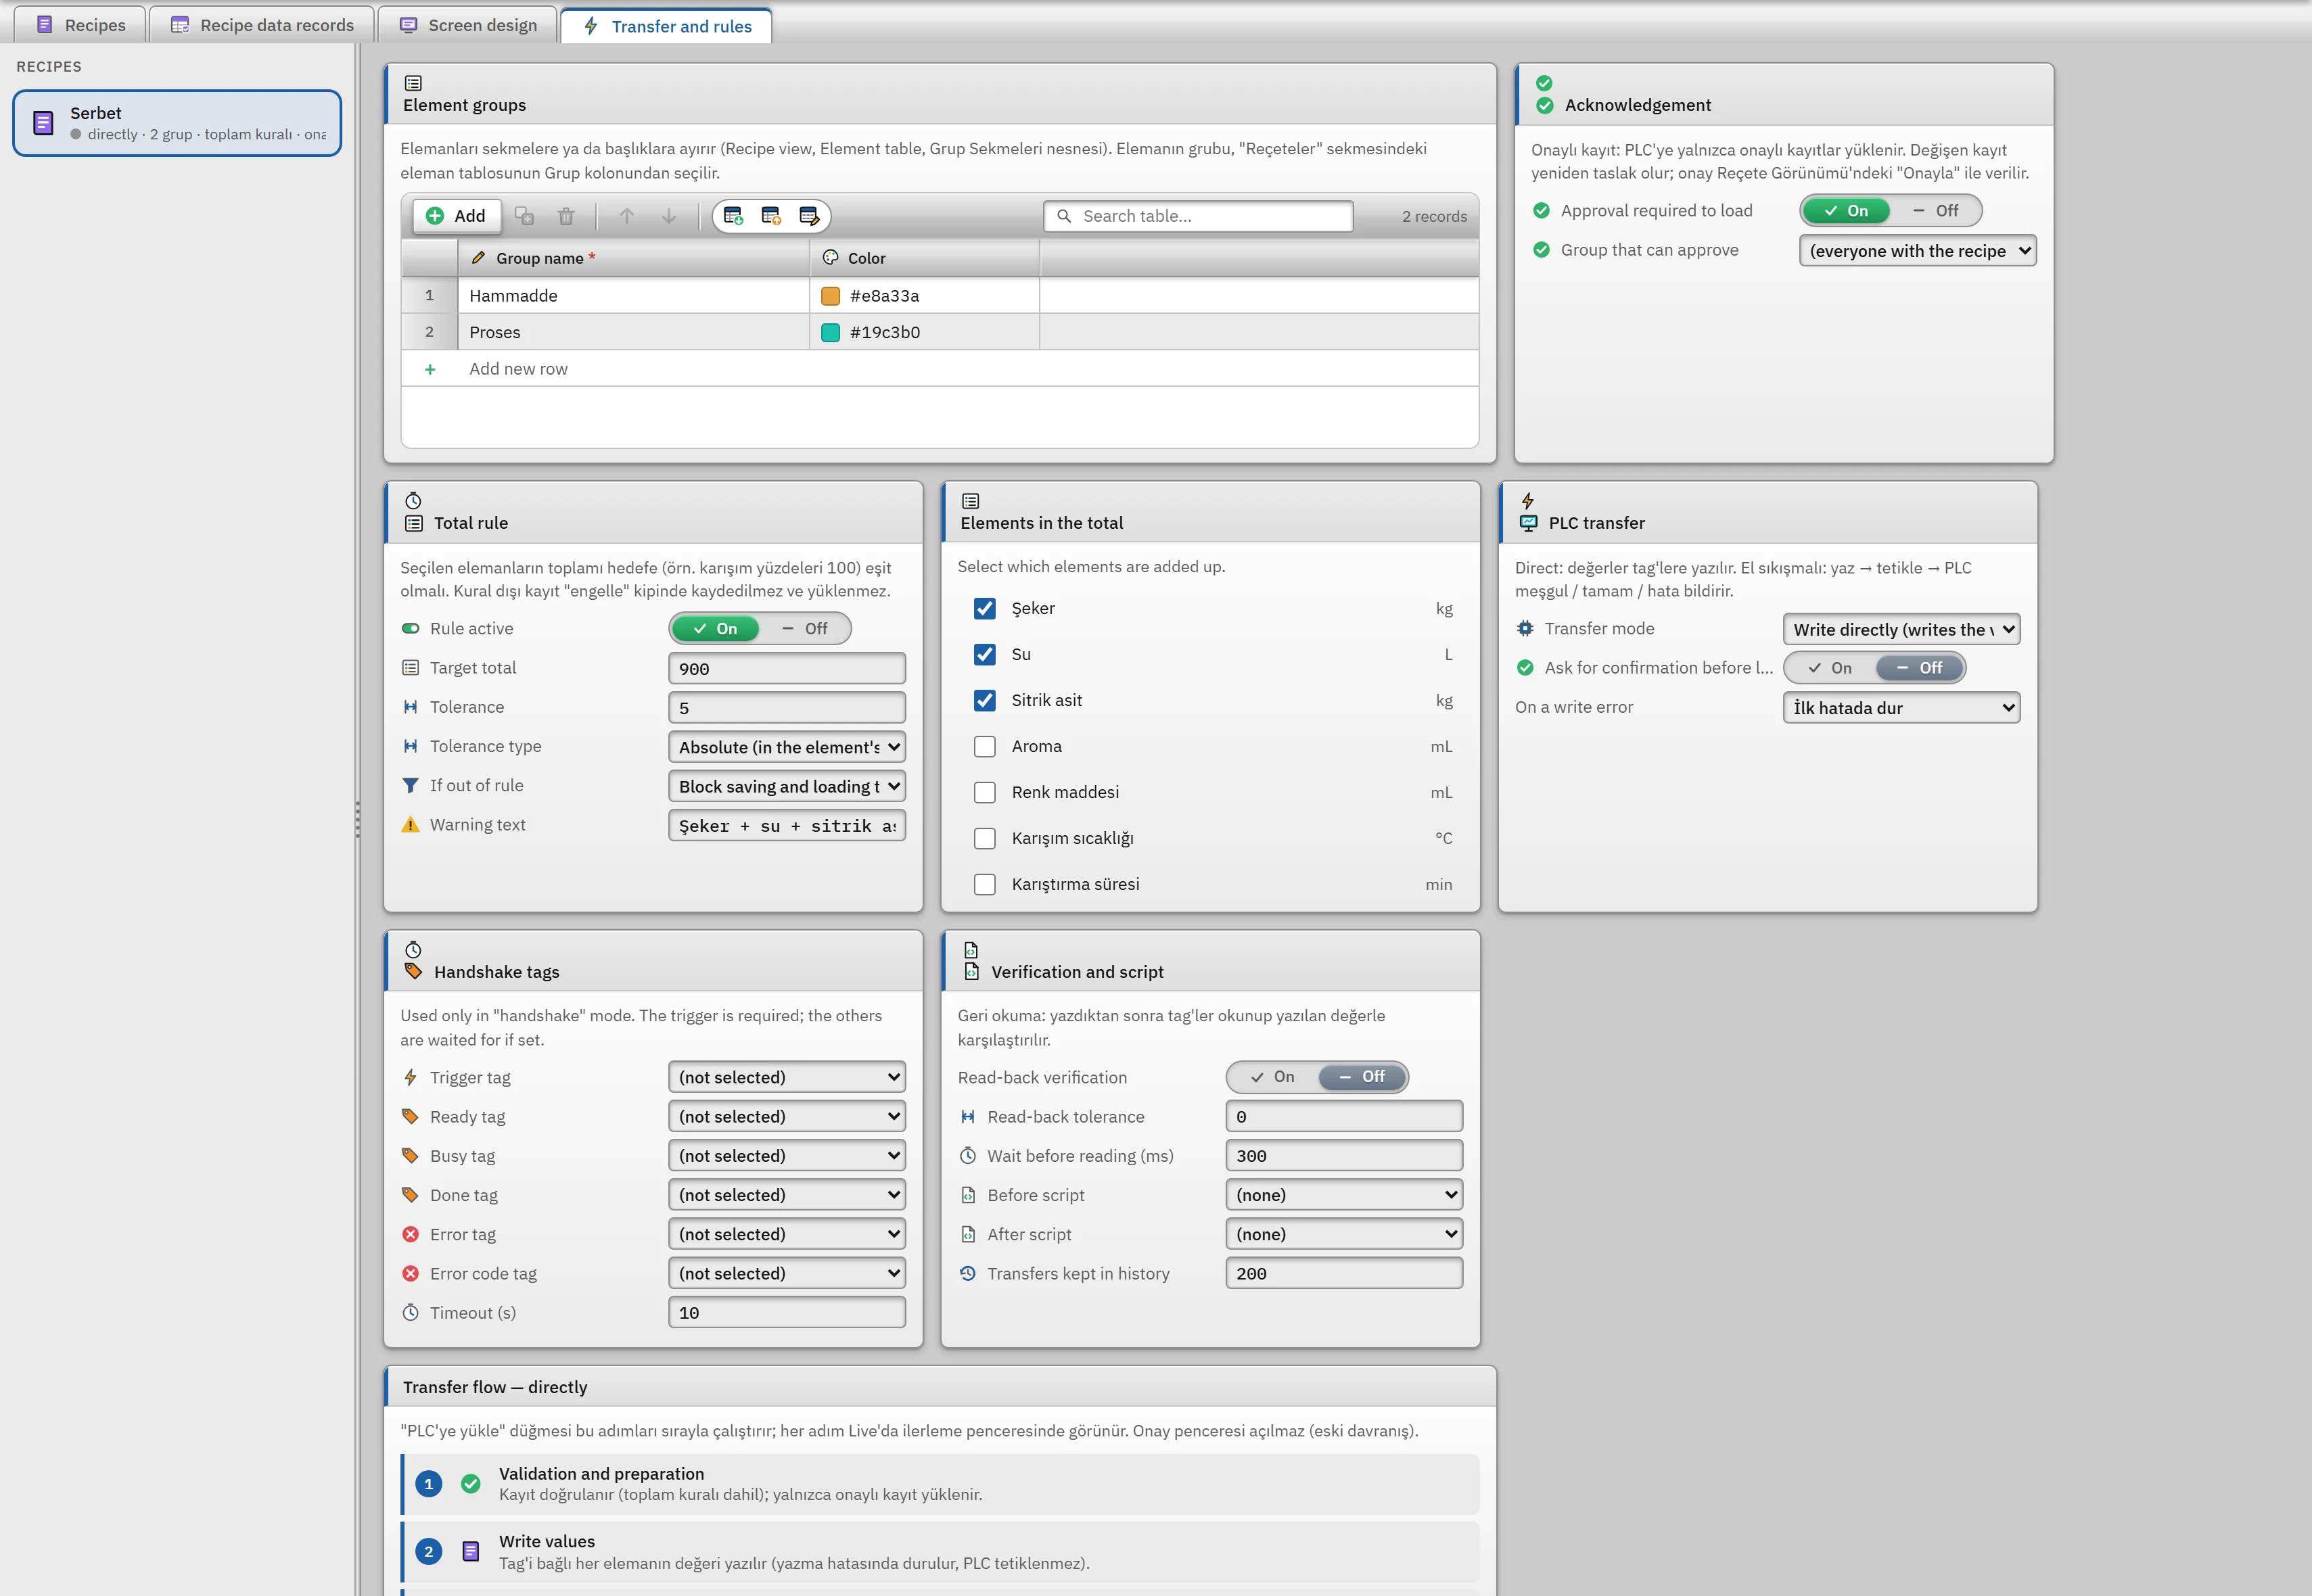Click the Color column header

pos(924,258)
